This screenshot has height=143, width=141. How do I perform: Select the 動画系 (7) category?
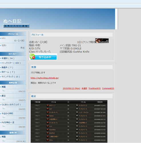click(7, 67)
